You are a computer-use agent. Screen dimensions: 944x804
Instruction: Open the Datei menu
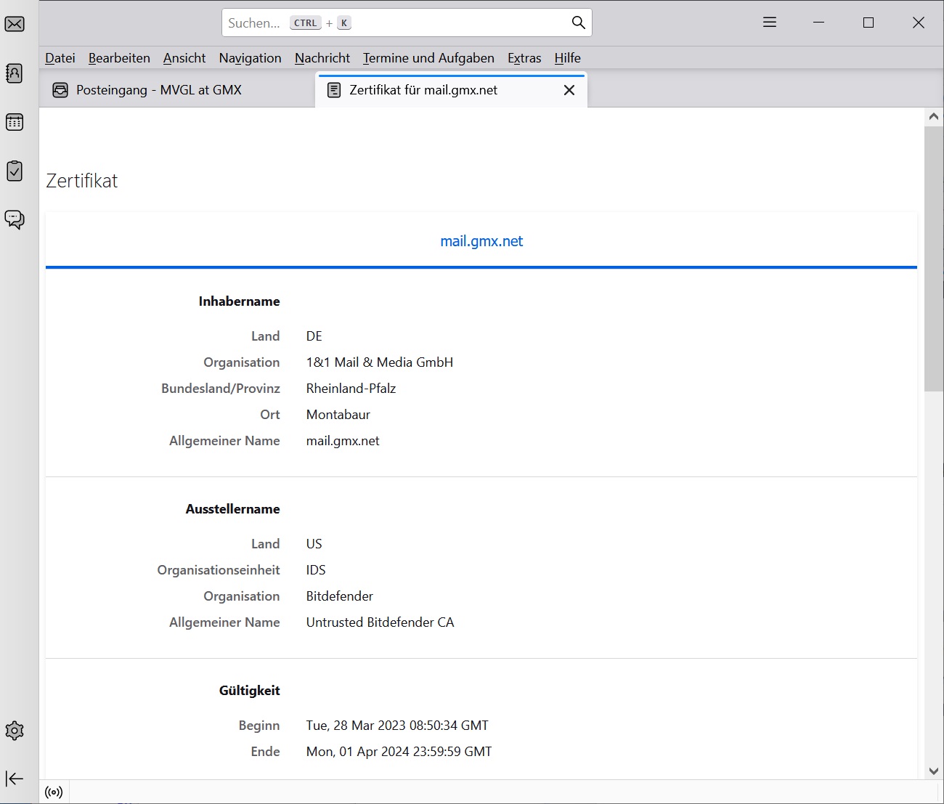point(60,58)
